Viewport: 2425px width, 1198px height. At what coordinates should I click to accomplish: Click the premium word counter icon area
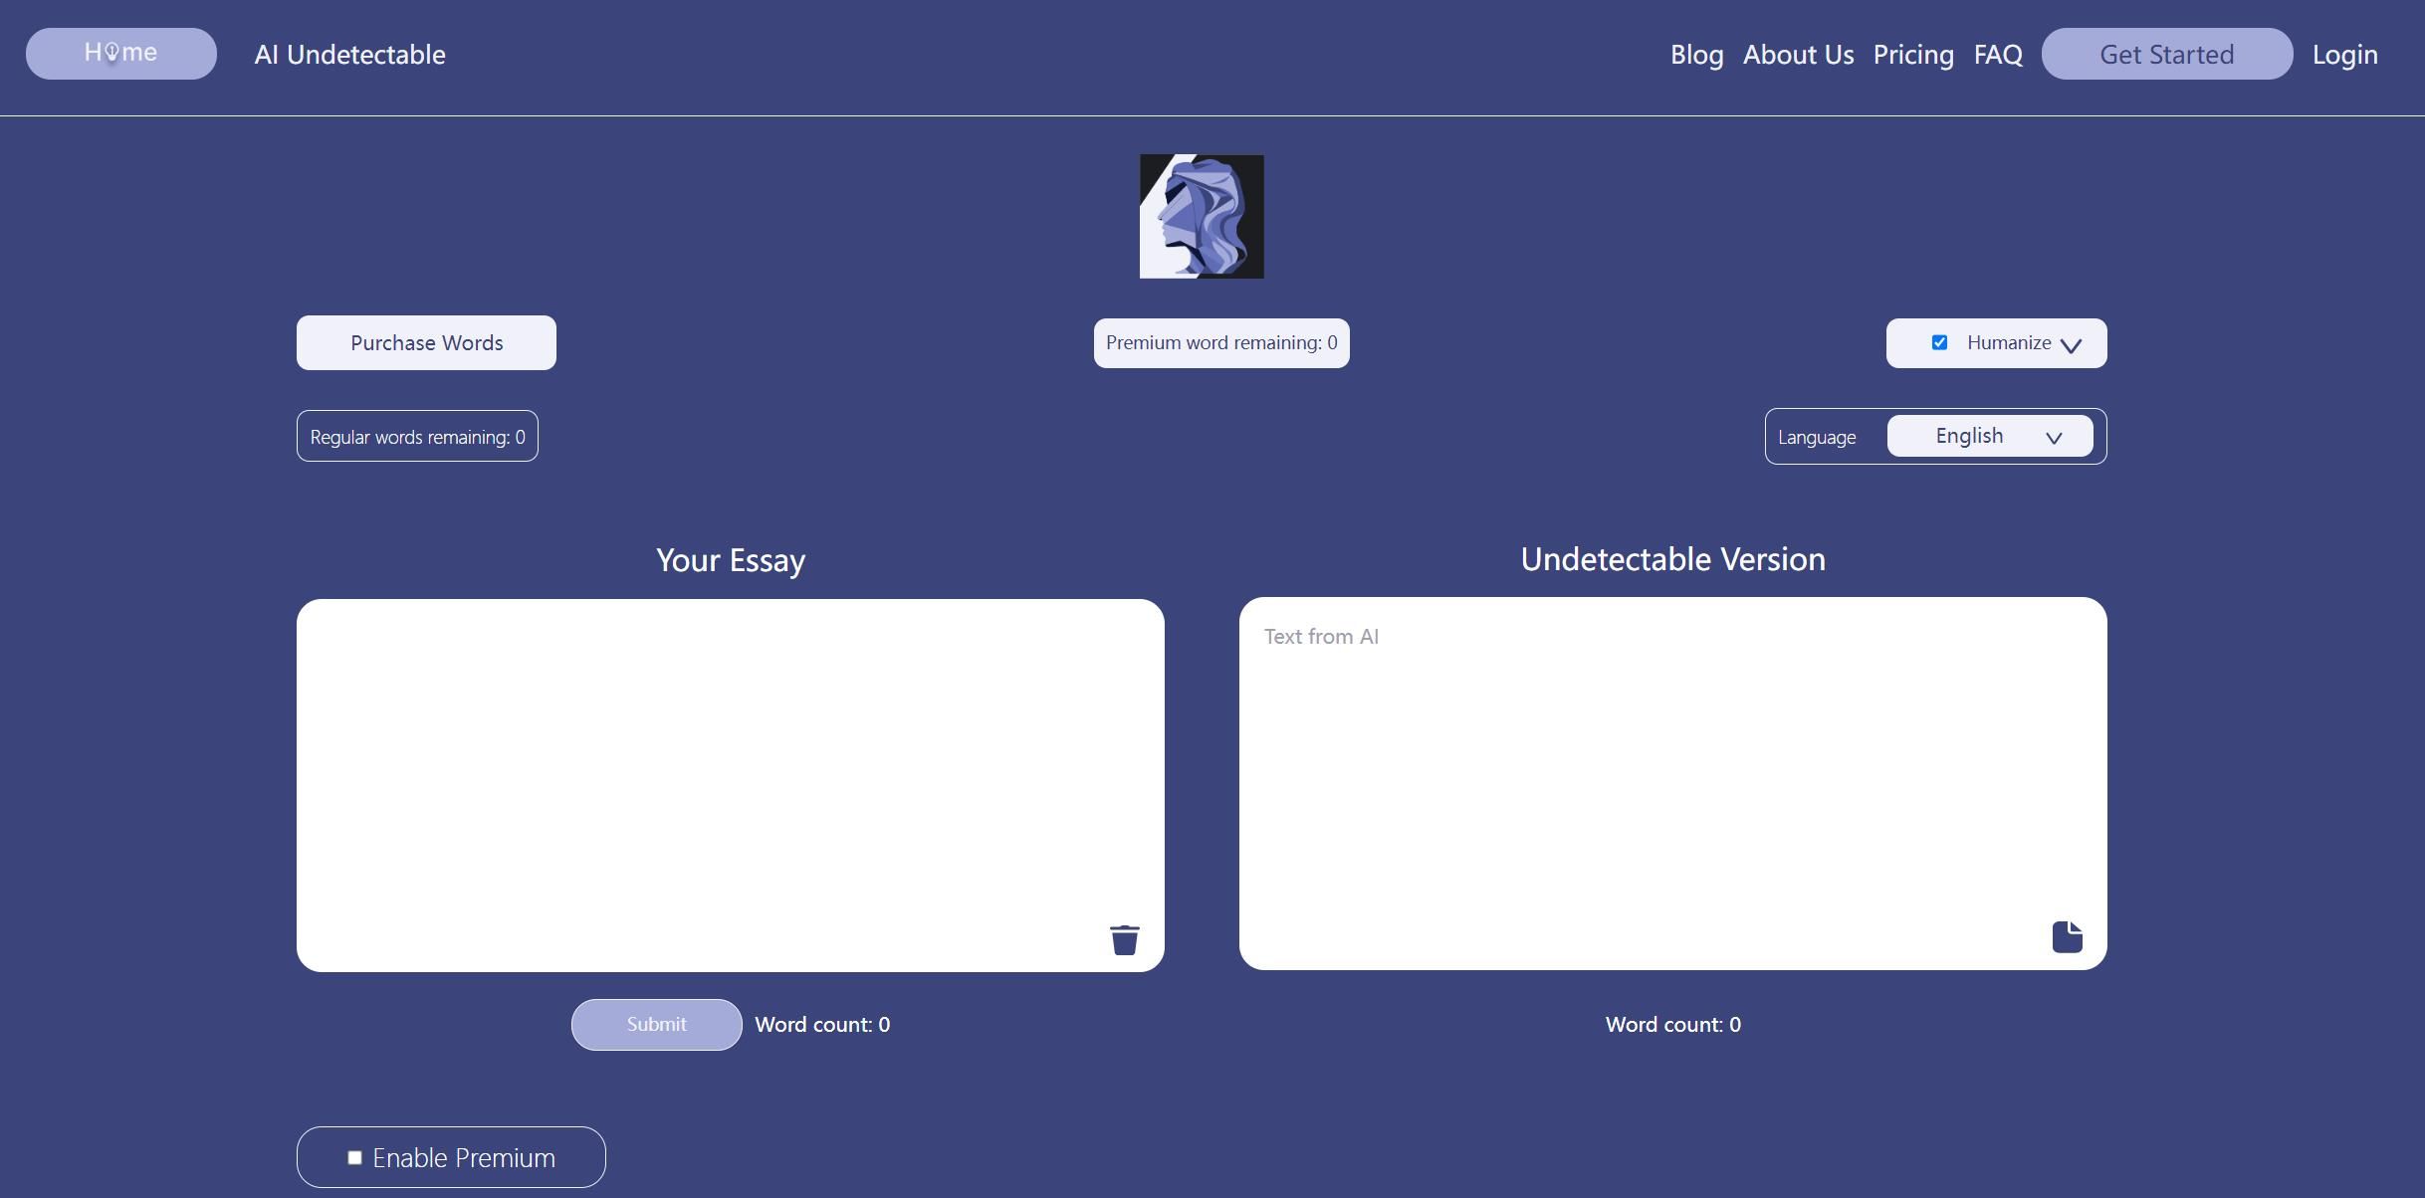pos(1220,341)
